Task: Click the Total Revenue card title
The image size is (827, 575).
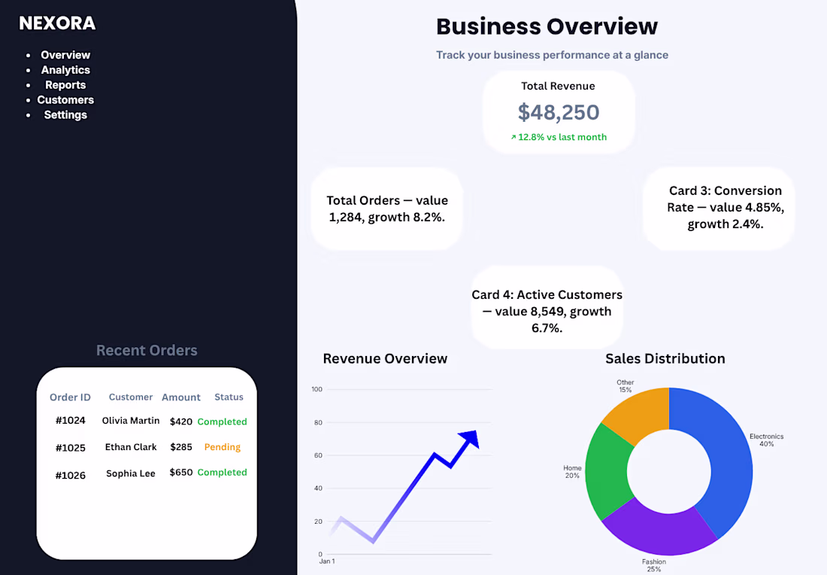Action: (x=558, y=86)
